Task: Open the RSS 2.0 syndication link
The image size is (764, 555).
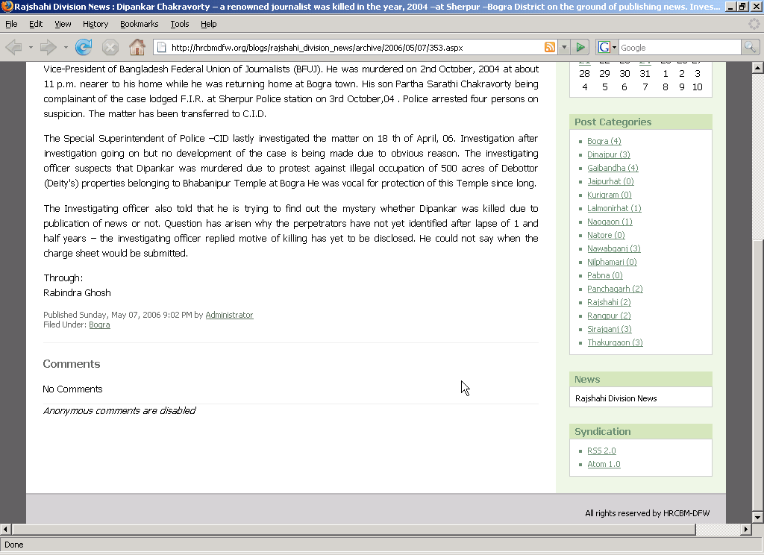Action: [601, 451]
